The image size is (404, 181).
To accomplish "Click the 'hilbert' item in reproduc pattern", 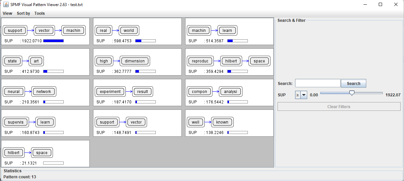I will point(231,61).
